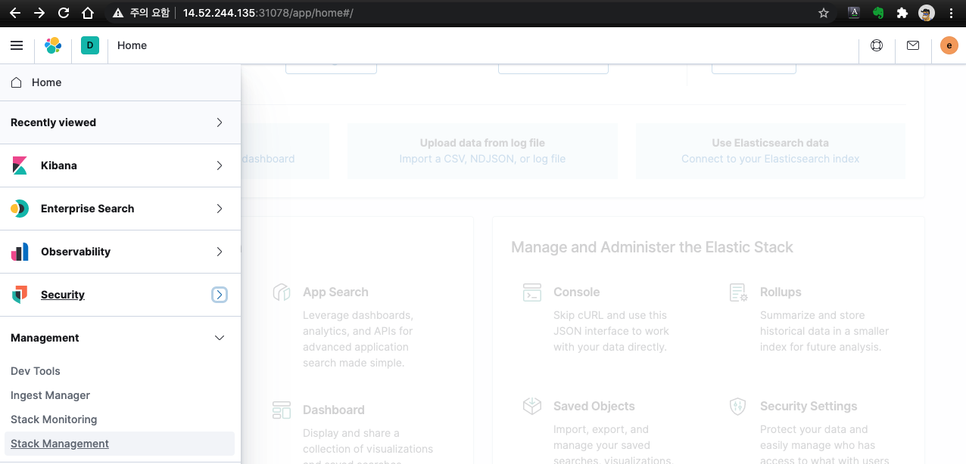
Task: Click the browser home icon
Action: click(88, 13)
